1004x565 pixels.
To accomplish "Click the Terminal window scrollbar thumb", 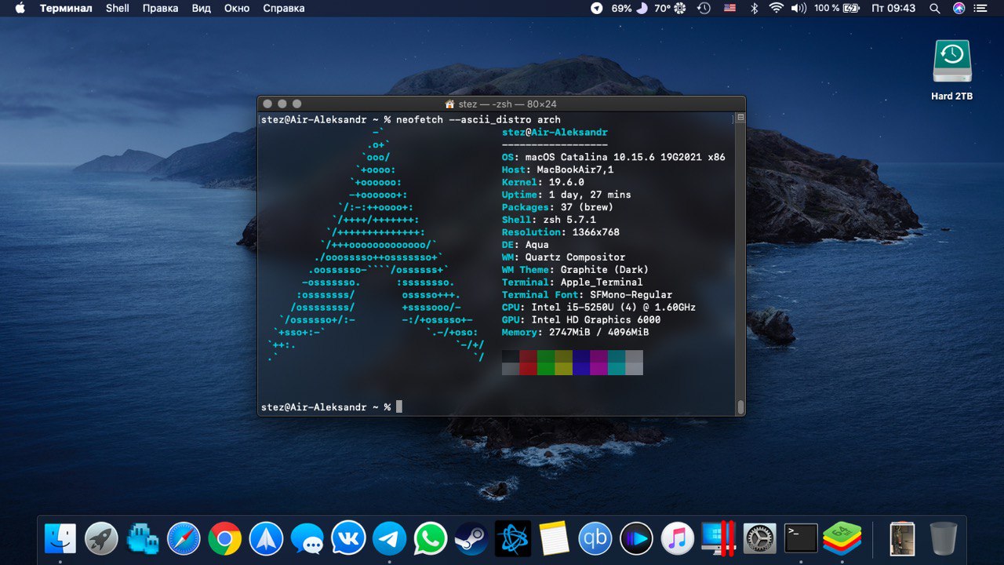I will 740,406.
